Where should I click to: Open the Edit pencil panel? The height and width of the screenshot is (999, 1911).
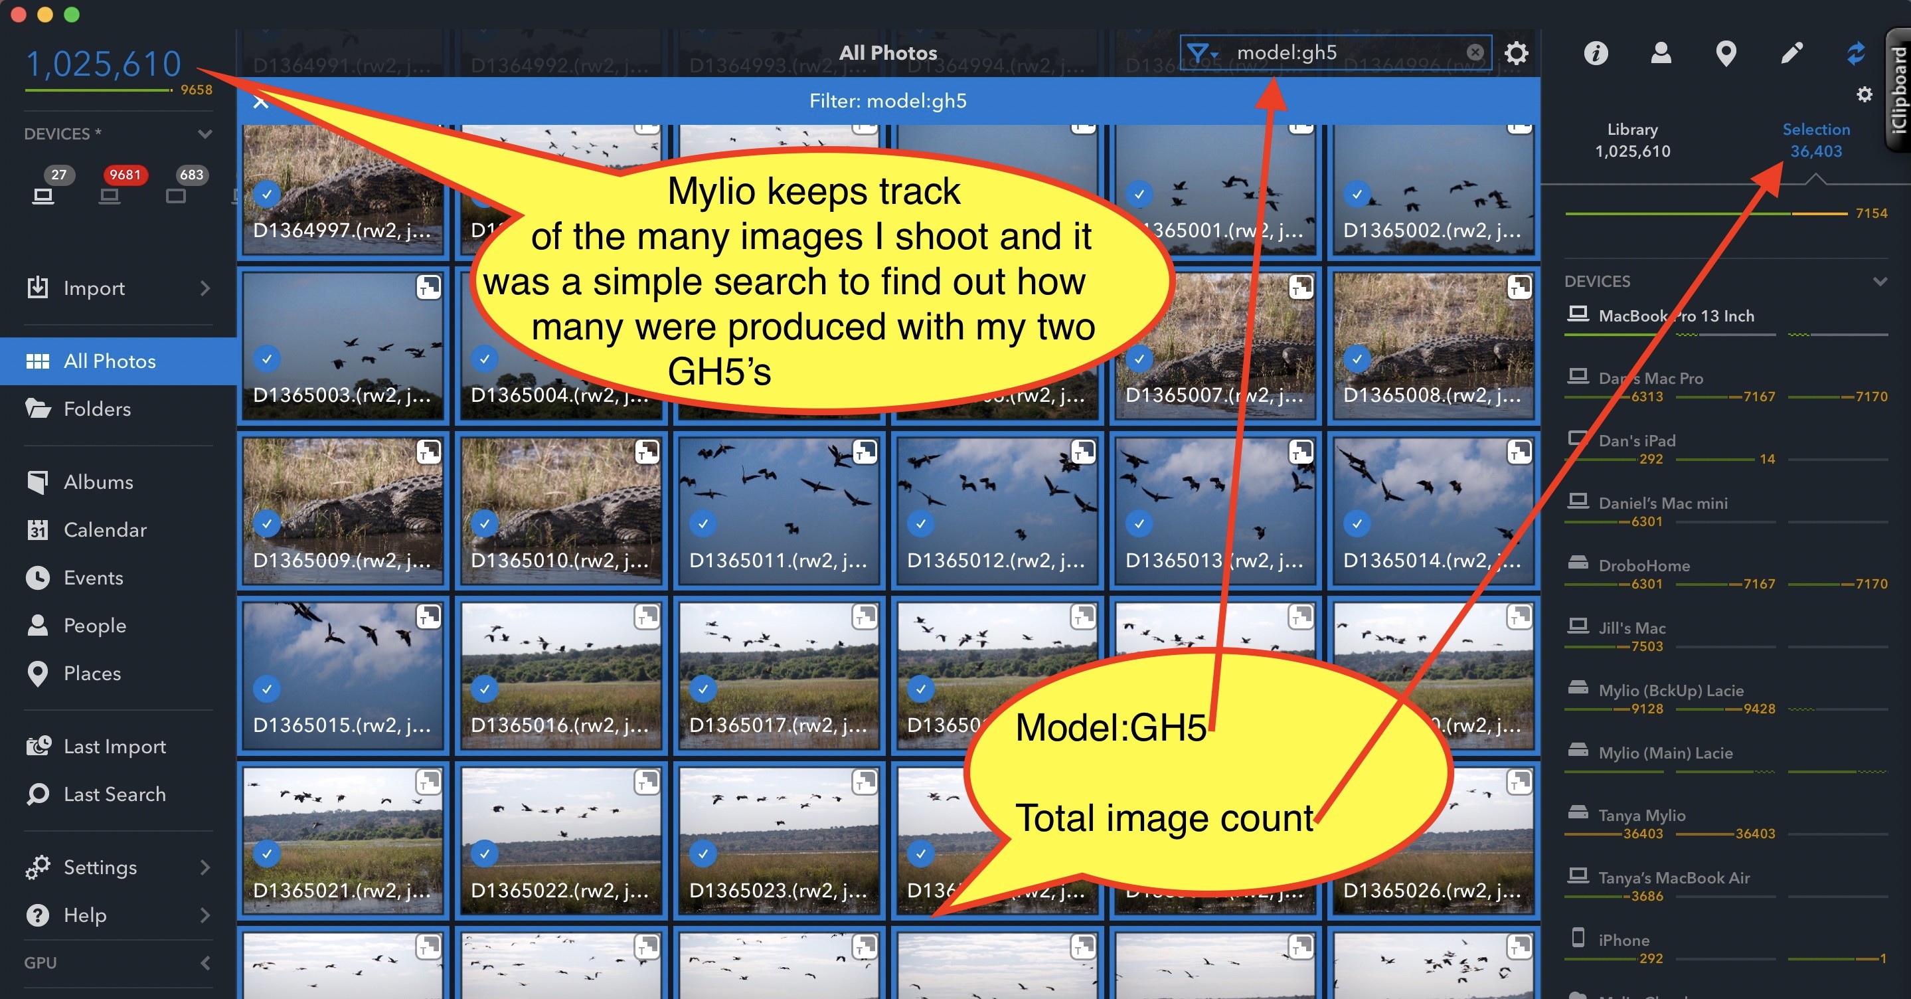[x=1791, y=52]
